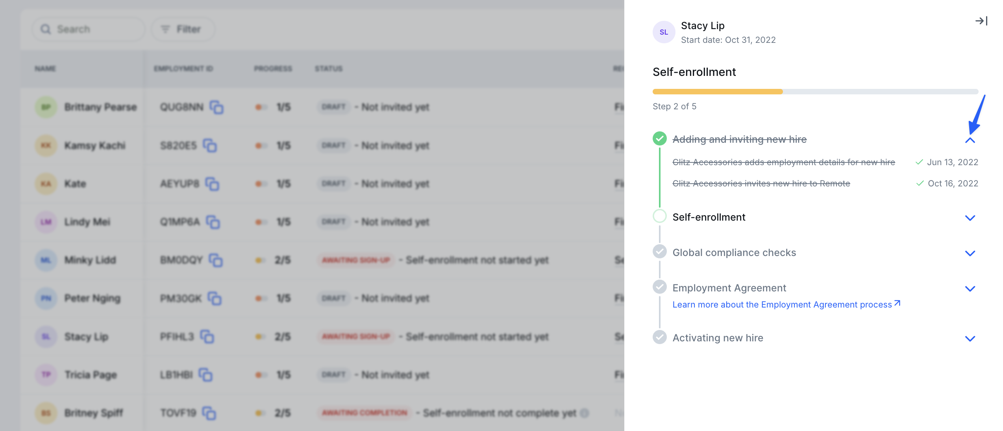Screen dimensions: 1003x431
Task: Click the Self-enrollment step circle
Action: point(660,216)
